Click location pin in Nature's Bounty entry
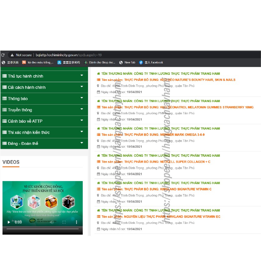The image size is (261, 261). click(98, 86)
